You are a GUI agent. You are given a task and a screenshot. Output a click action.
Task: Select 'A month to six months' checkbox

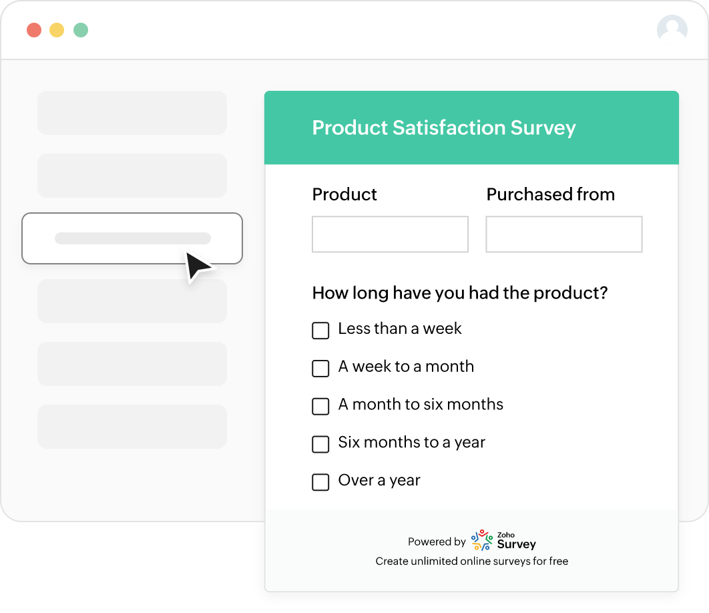[x=321, y=407]
